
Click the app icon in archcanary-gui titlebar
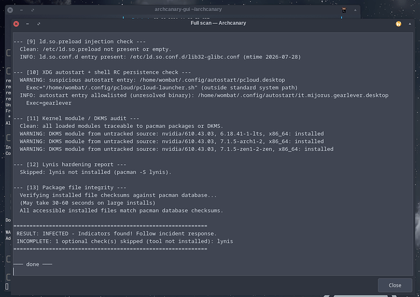pos(344,10)
